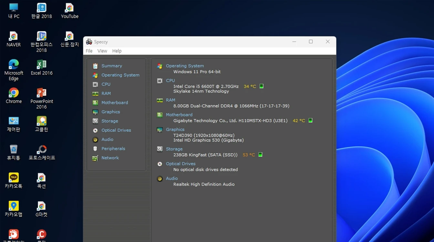Click the Storage drive icon in summary panel

(x=160, y=149)
